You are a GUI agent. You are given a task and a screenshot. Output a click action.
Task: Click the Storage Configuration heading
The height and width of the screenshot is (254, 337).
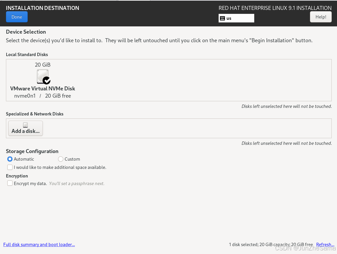coord(32,151)
